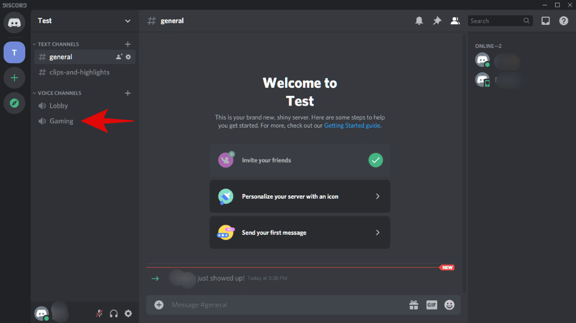Open the inbox icon
Screen dimensions: 576x323
click(x=545, y=20)
